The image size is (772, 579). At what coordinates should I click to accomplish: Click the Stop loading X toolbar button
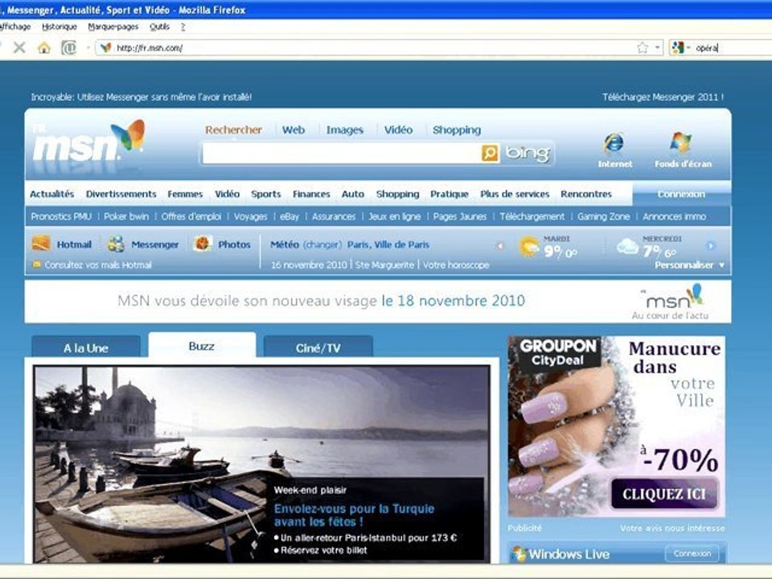(x=19, y=47)
